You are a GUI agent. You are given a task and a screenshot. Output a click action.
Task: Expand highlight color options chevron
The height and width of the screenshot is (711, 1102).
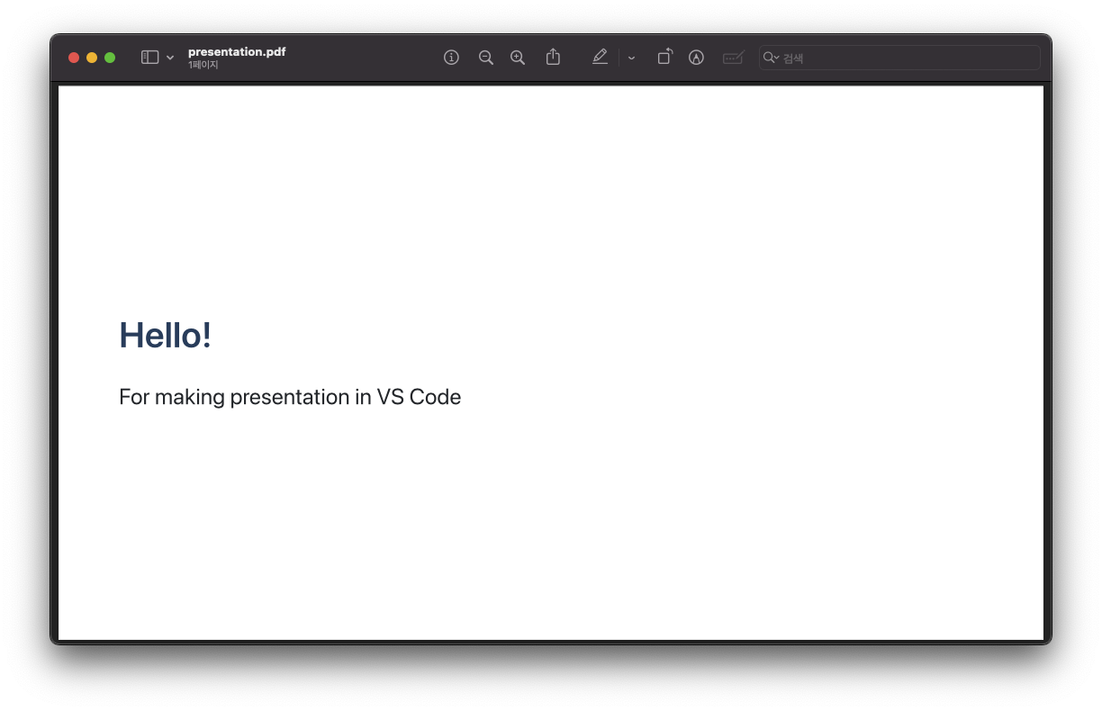[631, 58]
